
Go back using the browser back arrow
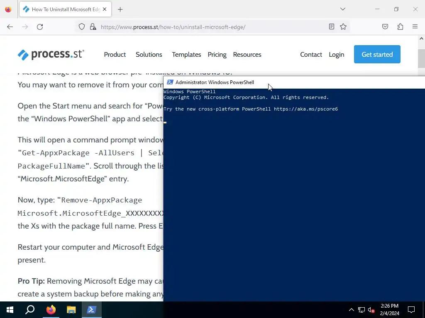coord(10,27)
